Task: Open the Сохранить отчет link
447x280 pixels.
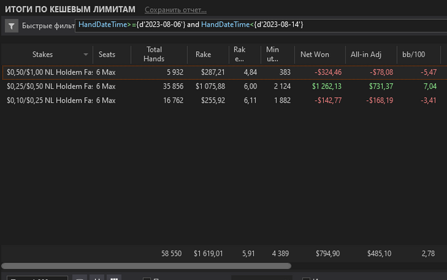Action: [x=176, y=10]
